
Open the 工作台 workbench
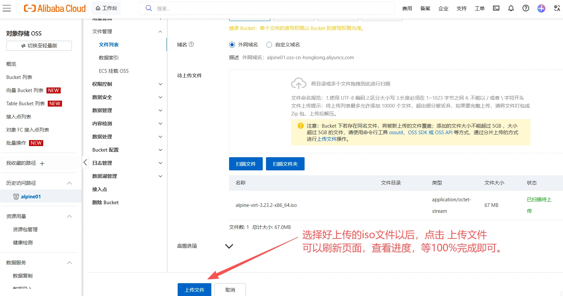[x=106, y=8]
